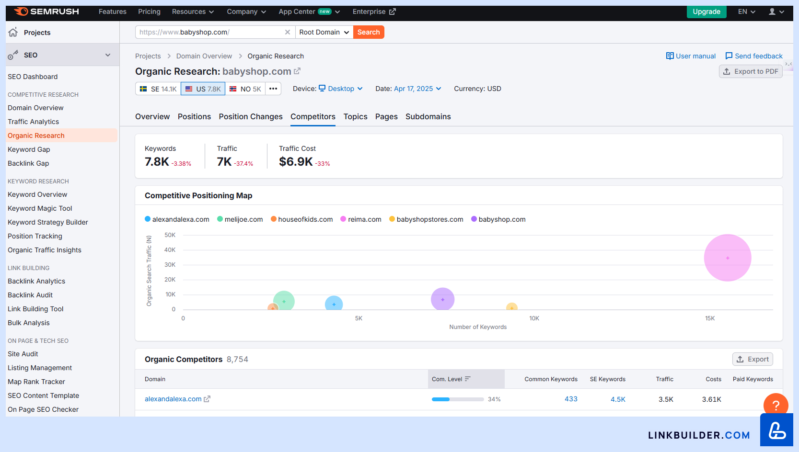799x452 pixels.
Task: Open the Device Desktop dropdown
Action: pos(341,89)
